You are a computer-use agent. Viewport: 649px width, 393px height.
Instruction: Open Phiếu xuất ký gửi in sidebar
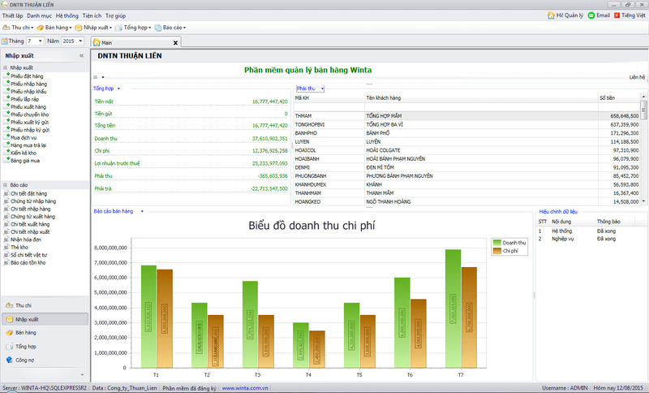pyautogui.click(x=29, y=122)
